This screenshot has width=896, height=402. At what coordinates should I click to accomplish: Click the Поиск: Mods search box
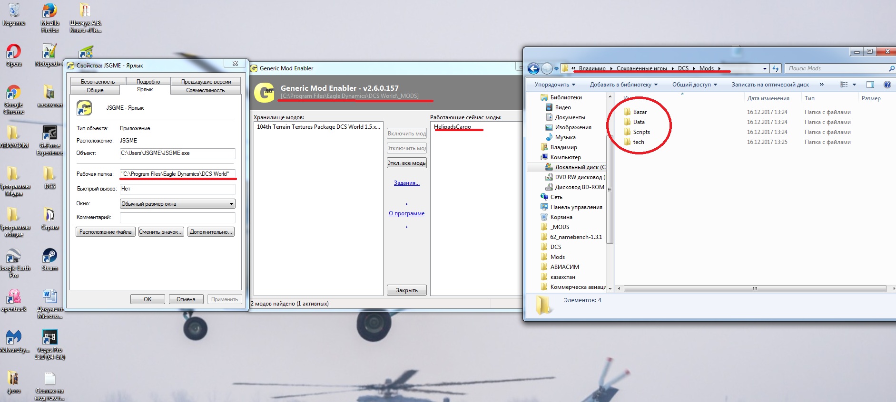coord(840,68)
